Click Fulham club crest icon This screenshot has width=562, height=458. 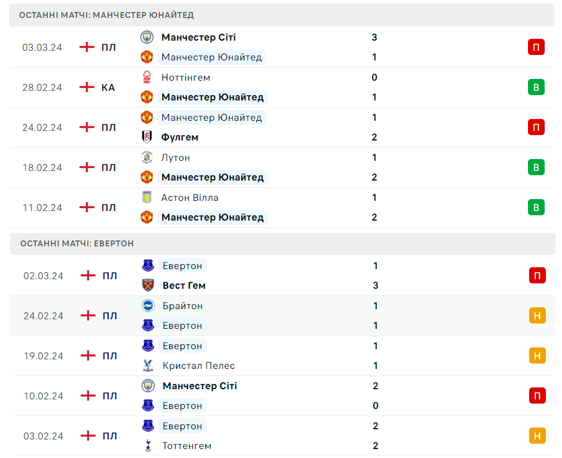coord(146,137)
